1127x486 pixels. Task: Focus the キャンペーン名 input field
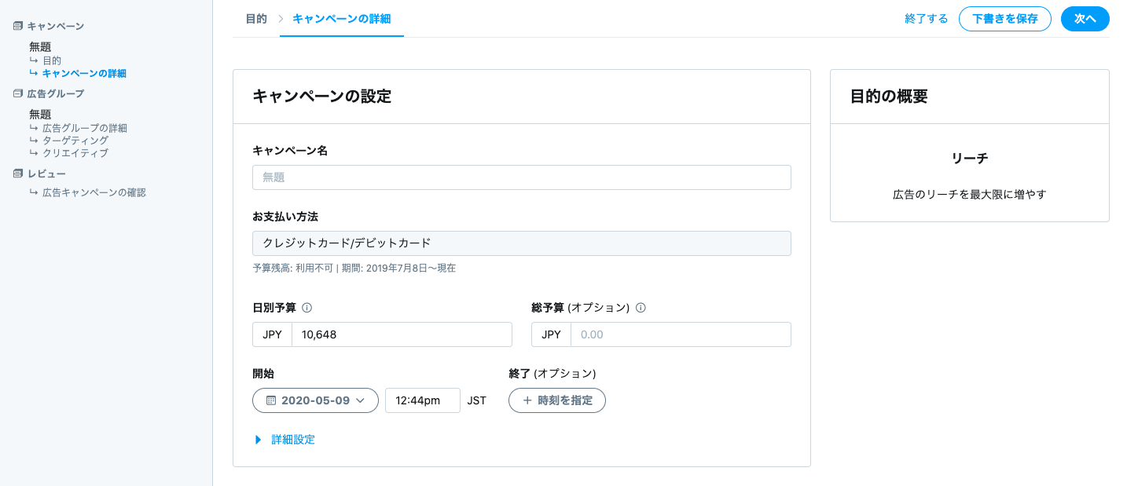point(522,177)
